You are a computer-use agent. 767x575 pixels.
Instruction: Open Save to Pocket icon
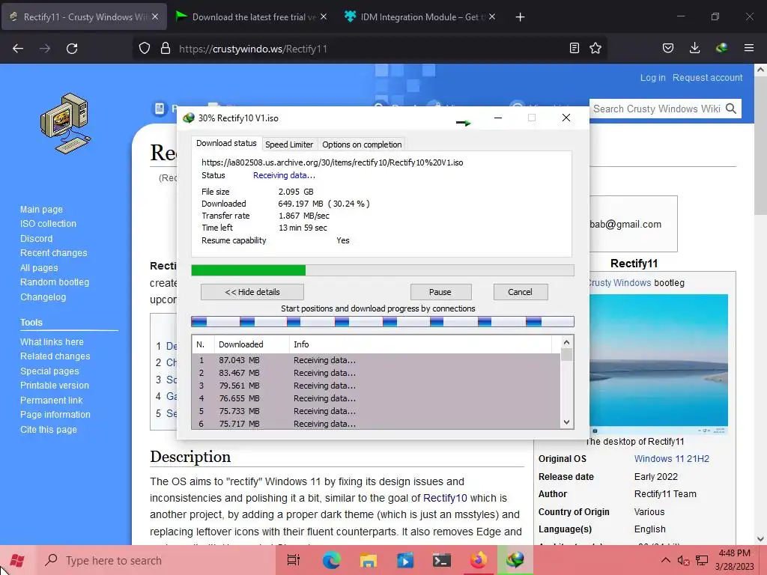[x=667, y=48]
